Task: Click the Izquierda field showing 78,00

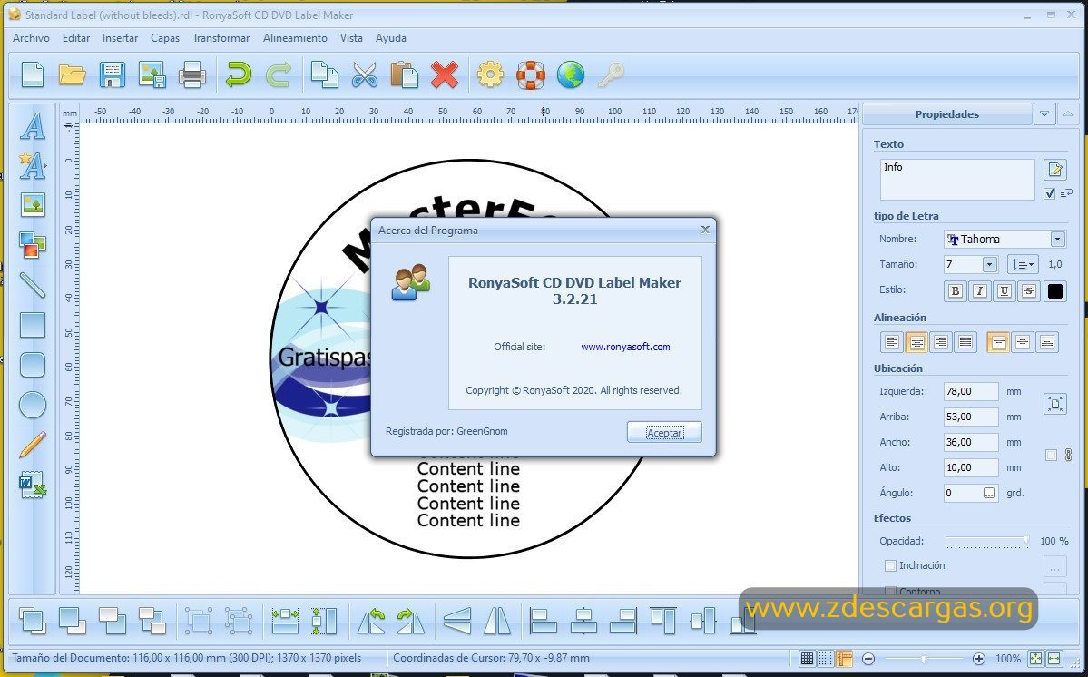Action: click(971, 391)
